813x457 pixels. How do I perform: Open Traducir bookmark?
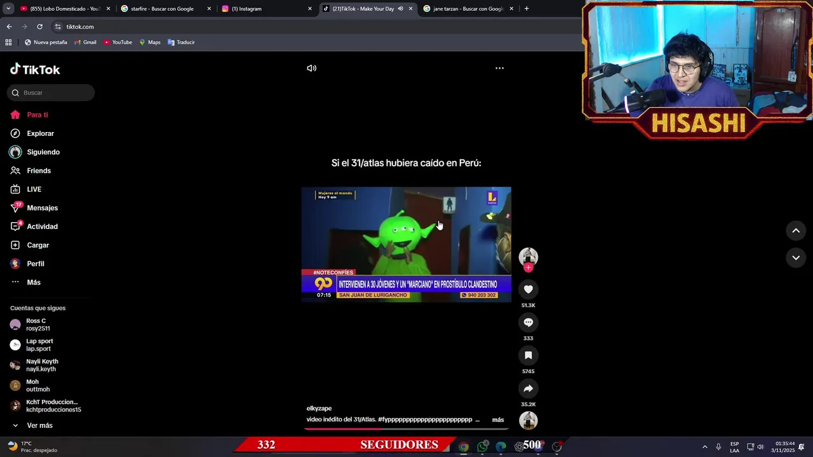tap(181, 43)
